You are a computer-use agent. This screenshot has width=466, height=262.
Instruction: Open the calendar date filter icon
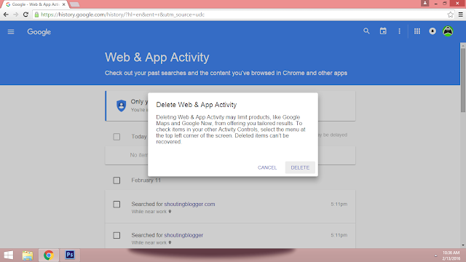click(x=383, y=31)
